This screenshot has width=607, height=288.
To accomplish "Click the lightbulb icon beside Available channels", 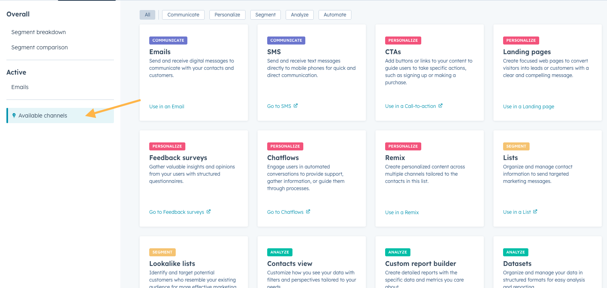I will (x=14, y=116).
